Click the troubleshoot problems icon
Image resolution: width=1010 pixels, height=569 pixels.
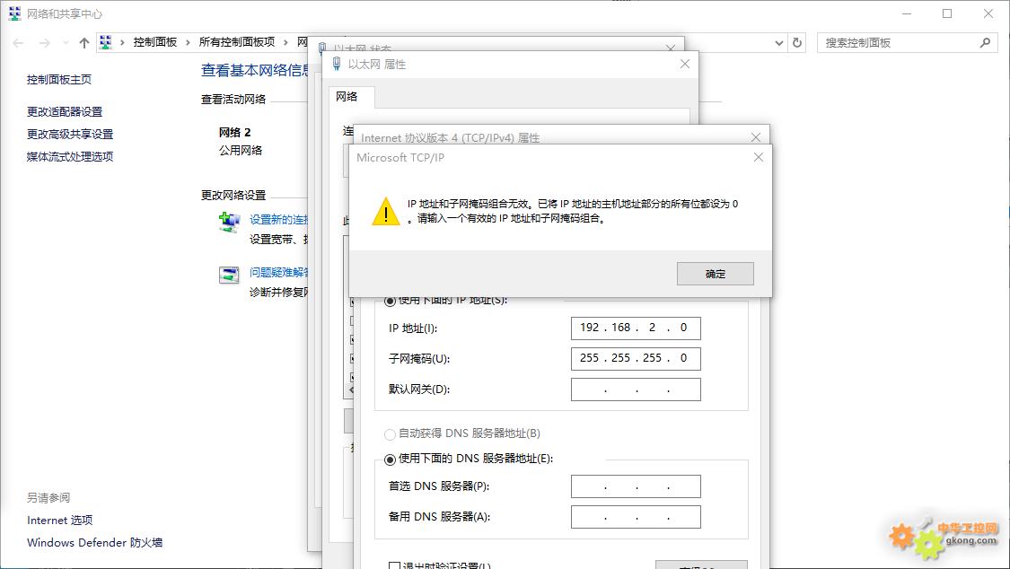point(229,275)
